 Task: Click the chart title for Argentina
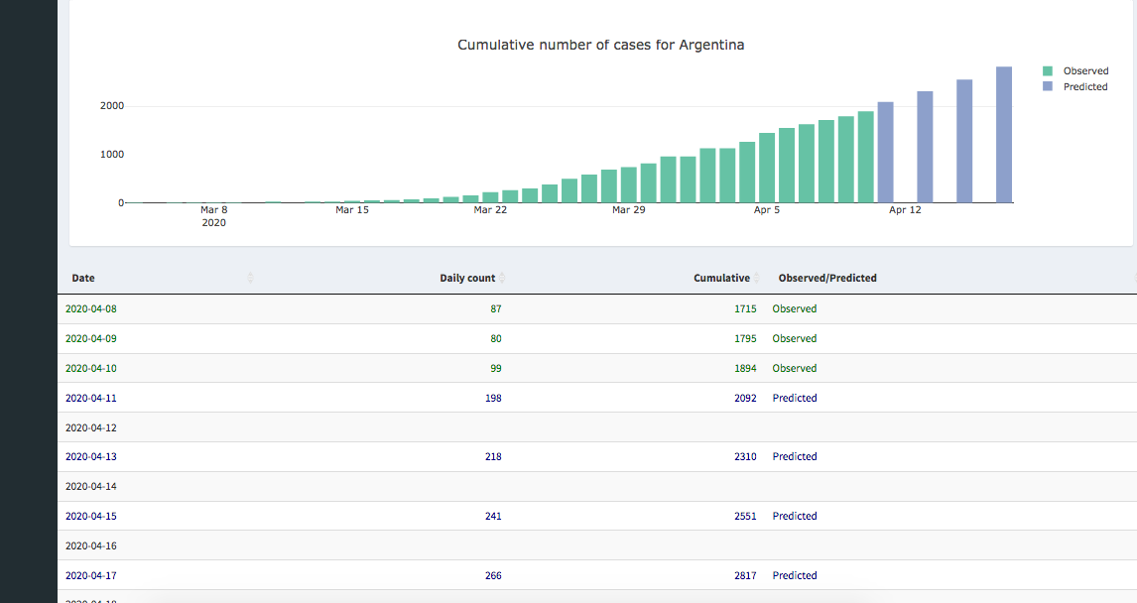(x=600, y=46)
